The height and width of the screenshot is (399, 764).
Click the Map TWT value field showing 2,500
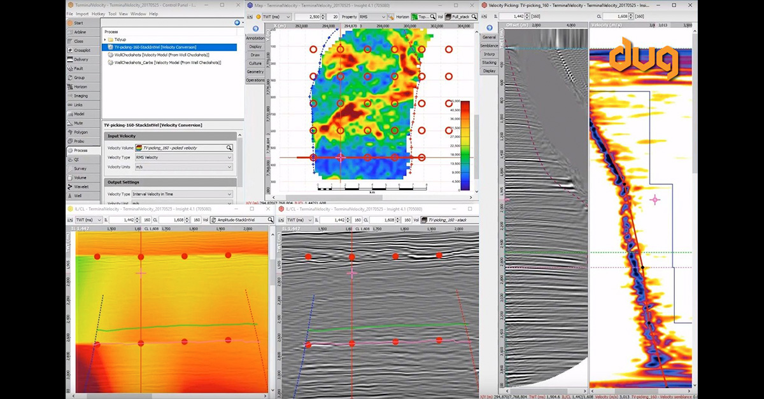pyautogui.click(x=308, y=17)
